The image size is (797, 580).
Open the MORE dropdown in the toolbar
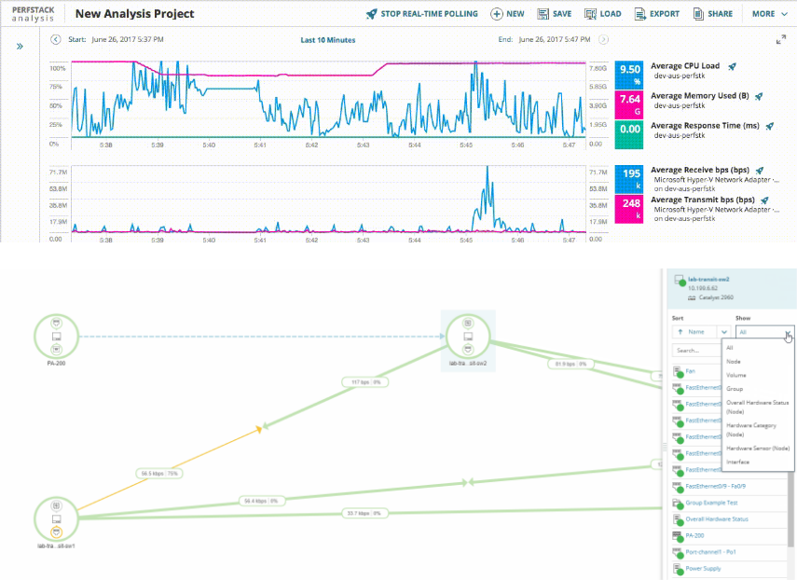coord(766,13)
